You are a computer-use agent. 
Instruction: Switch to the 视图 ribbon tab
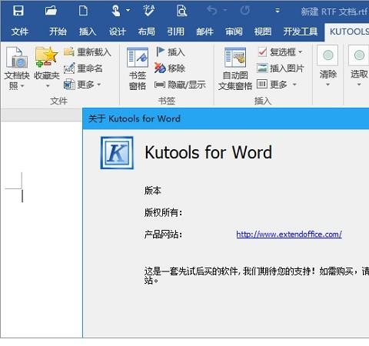(x=263, y=32)
